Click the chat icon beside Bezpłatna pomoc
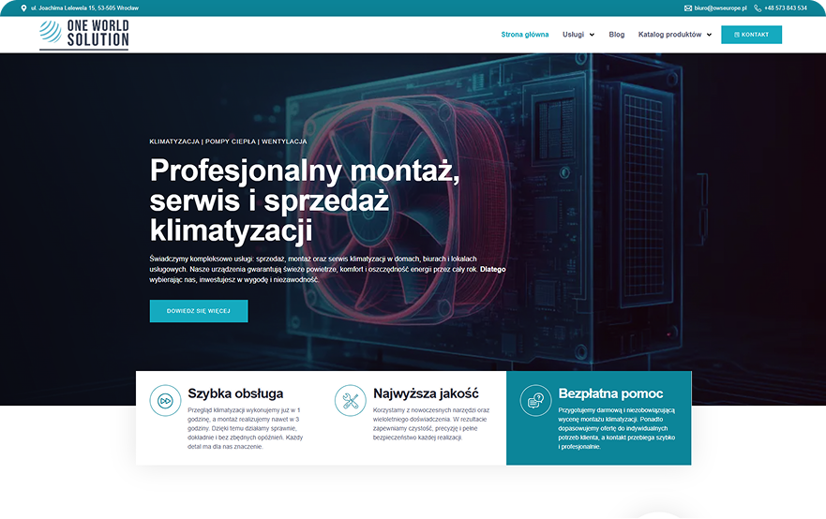Image resolution: width=826 pixels, height=519 pixels. (535, 400)
